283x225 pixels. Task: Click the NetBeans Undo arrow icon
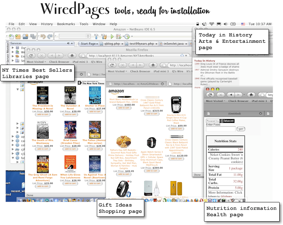click(x=43, y=36)
